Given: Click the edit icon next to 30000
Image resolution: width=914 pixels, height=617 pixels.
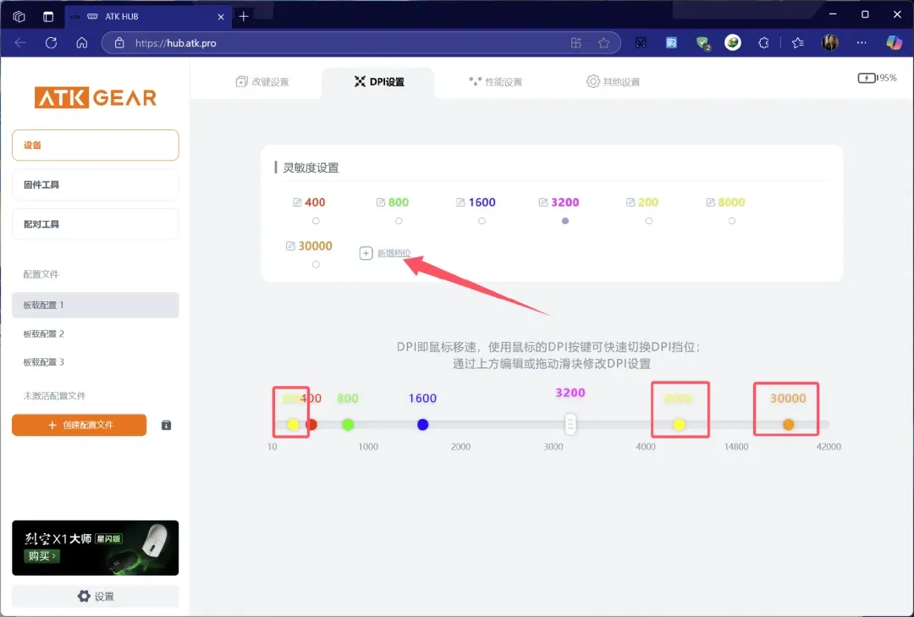Looking at the screenshot, I should (291, 246).
